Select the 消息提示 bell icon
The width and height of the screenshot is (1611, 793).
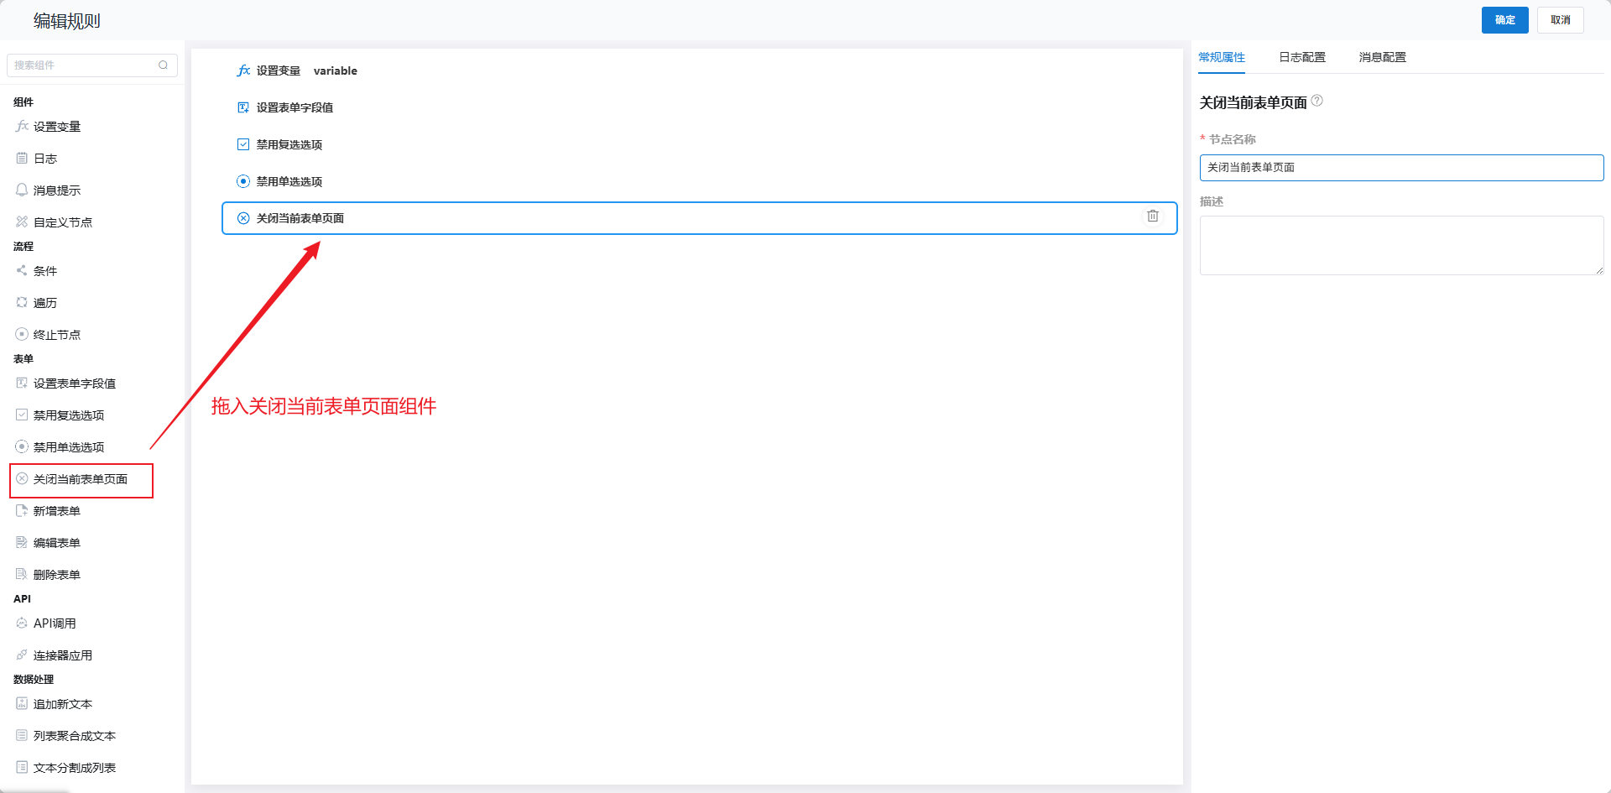tap(22, 190)
